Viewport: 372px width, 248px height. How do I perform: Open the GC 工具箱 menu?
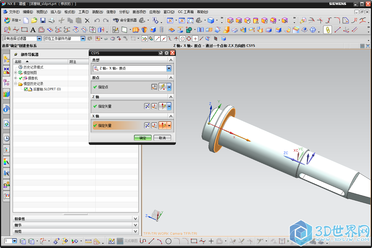coord(186,12)
